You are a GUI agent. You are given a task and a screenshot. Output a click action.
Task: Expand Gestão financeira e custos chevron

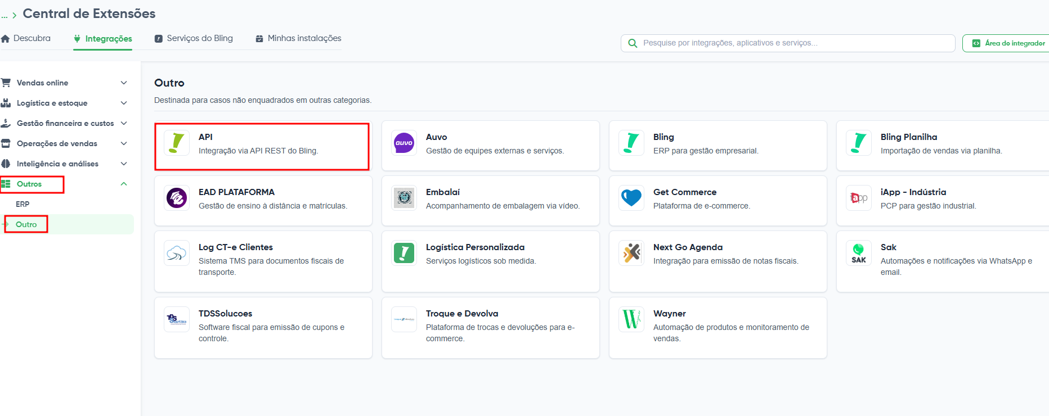[124, 123]
